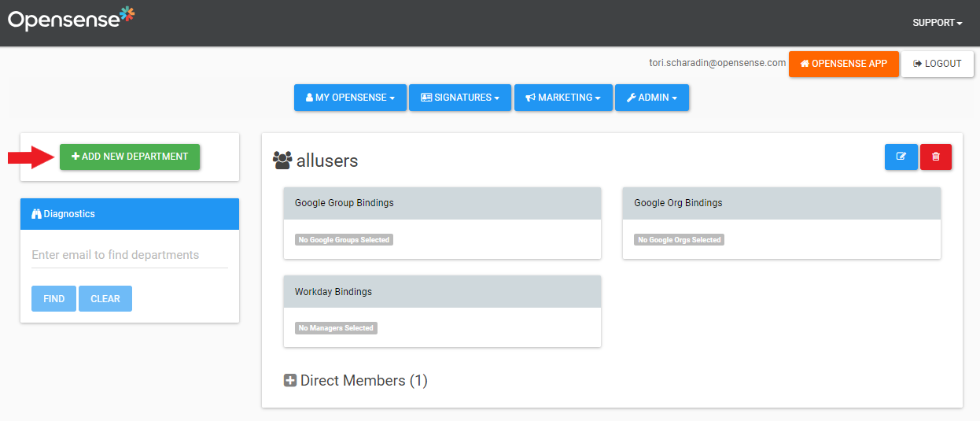Click the Workday Bindings header
Screen dimensions: 980x421
(442, 292)
